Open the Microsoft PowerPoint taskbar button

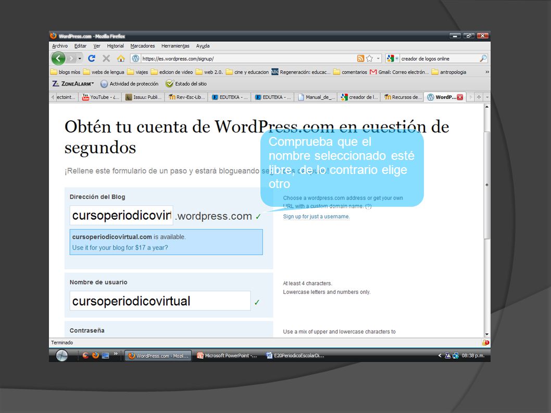[228, 356]
